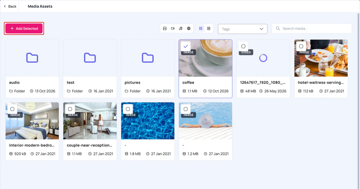Click the audio folder name

(14, 82)
